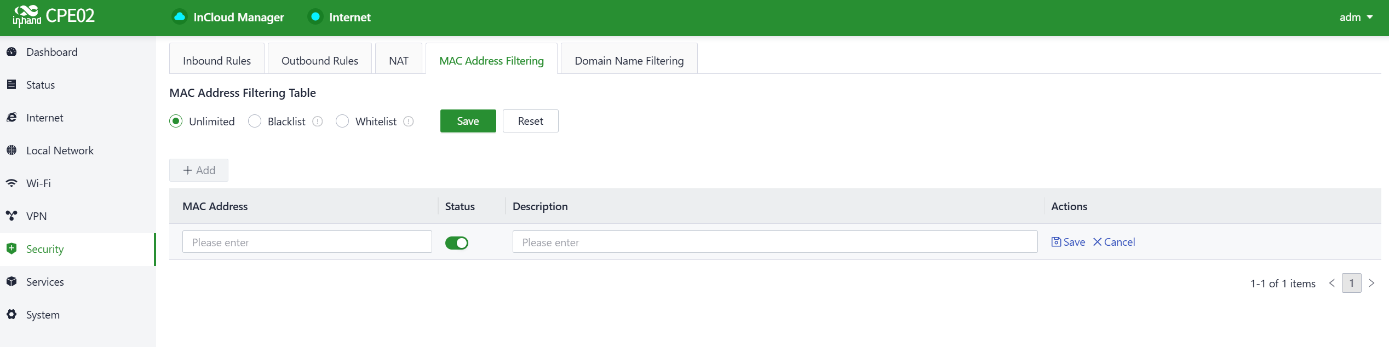The image size is (1389, 347).
Task: Click the Wi-Fi signal icon in sidebar
Action: coord(12,183)
